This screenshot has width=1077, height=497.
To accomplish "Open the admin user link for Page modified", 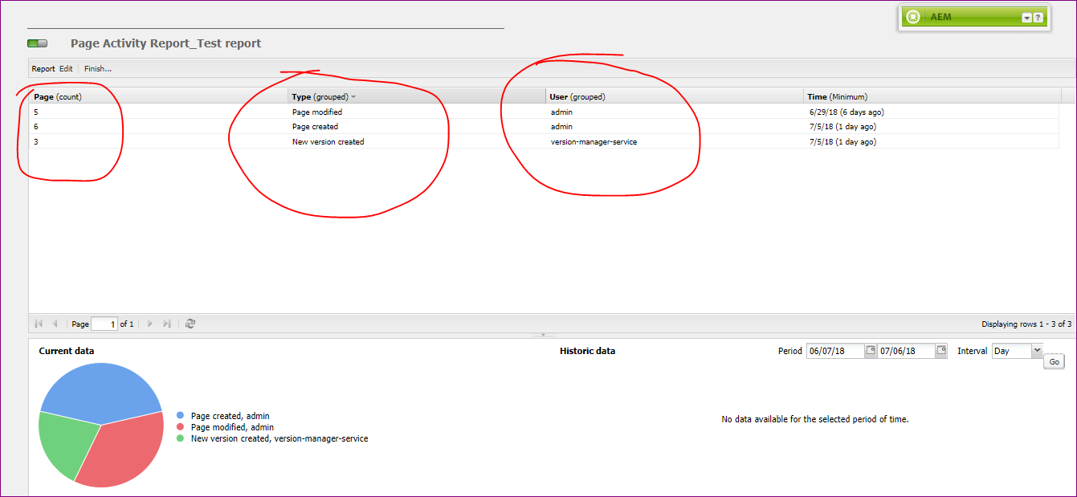I will tap(561, 112).
